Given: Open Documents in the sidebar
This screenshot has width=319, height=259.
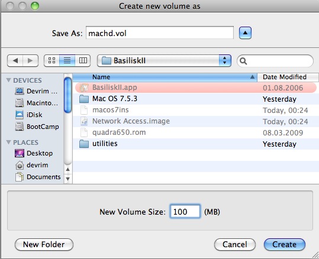Looking at the screenshot, I should (x=38, y=177).
